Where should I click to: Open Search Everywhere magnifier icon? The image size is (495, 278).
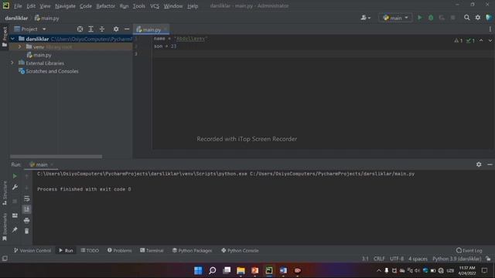click(466, 18)
